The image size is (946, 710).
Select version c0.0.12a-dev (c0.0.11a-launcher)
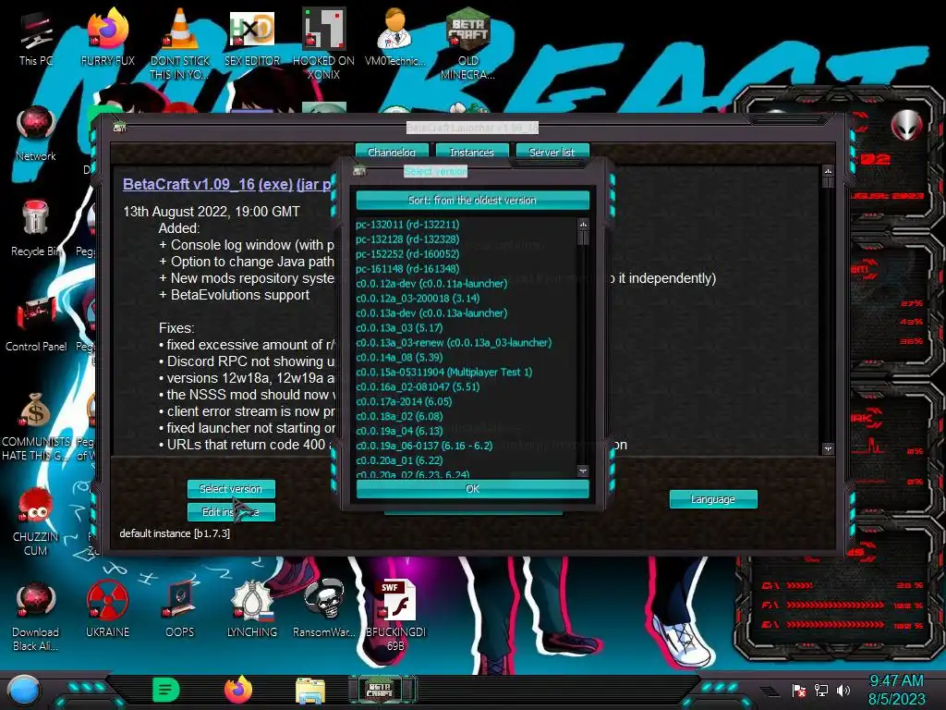coord(431,283)
